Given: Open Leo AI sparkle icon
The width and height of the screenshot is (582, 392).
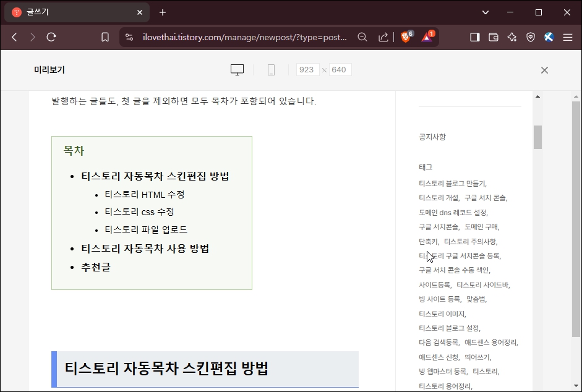Looking at the screenshot, I should tap(512, 37).
